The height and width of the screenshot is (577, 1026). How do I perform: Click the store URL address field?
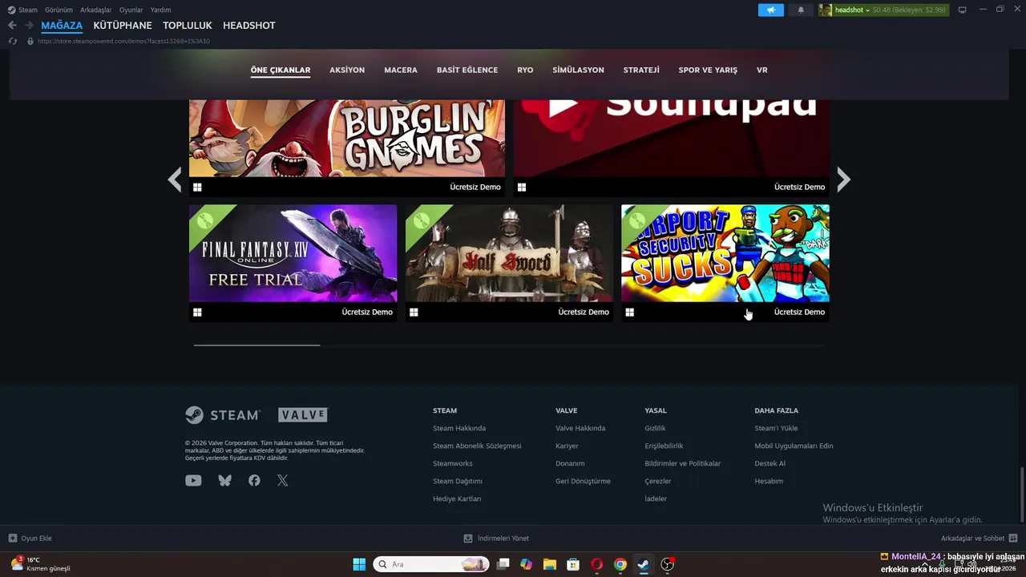tap(123, 41)
